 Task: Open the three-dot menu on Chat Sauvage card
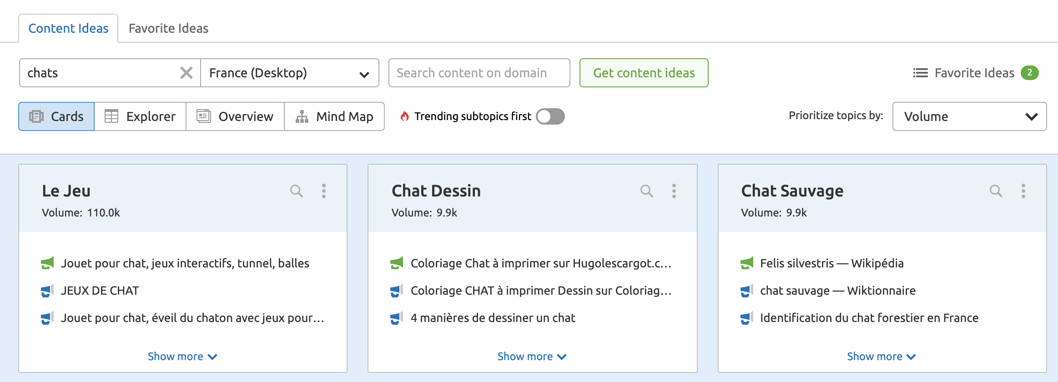point(1023,191)
